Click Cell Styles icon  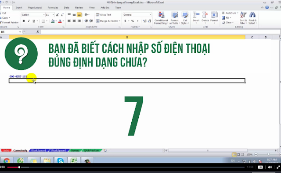point(185,15)
